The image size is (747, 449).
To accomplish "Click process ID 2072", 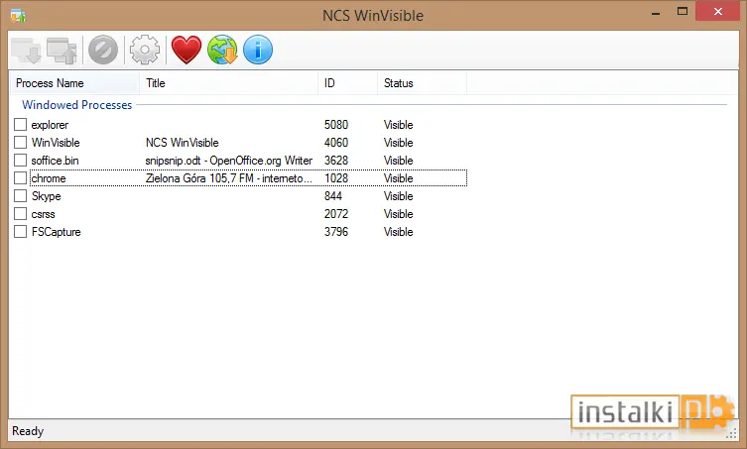I will (x=336, y=214).
